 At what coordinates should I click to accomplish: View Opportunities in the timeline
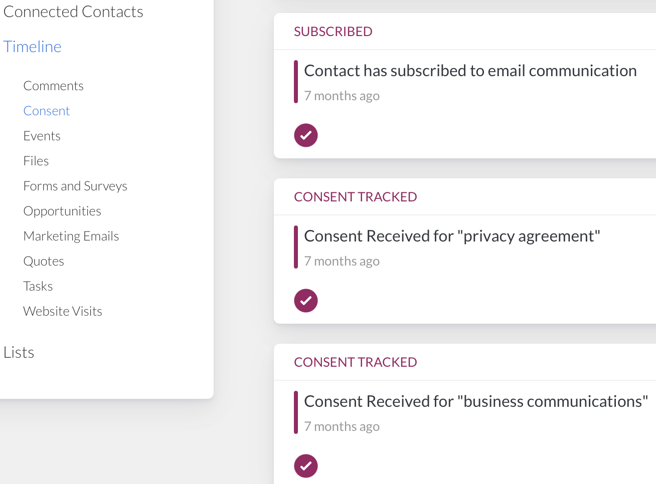(x=62, y=211)
